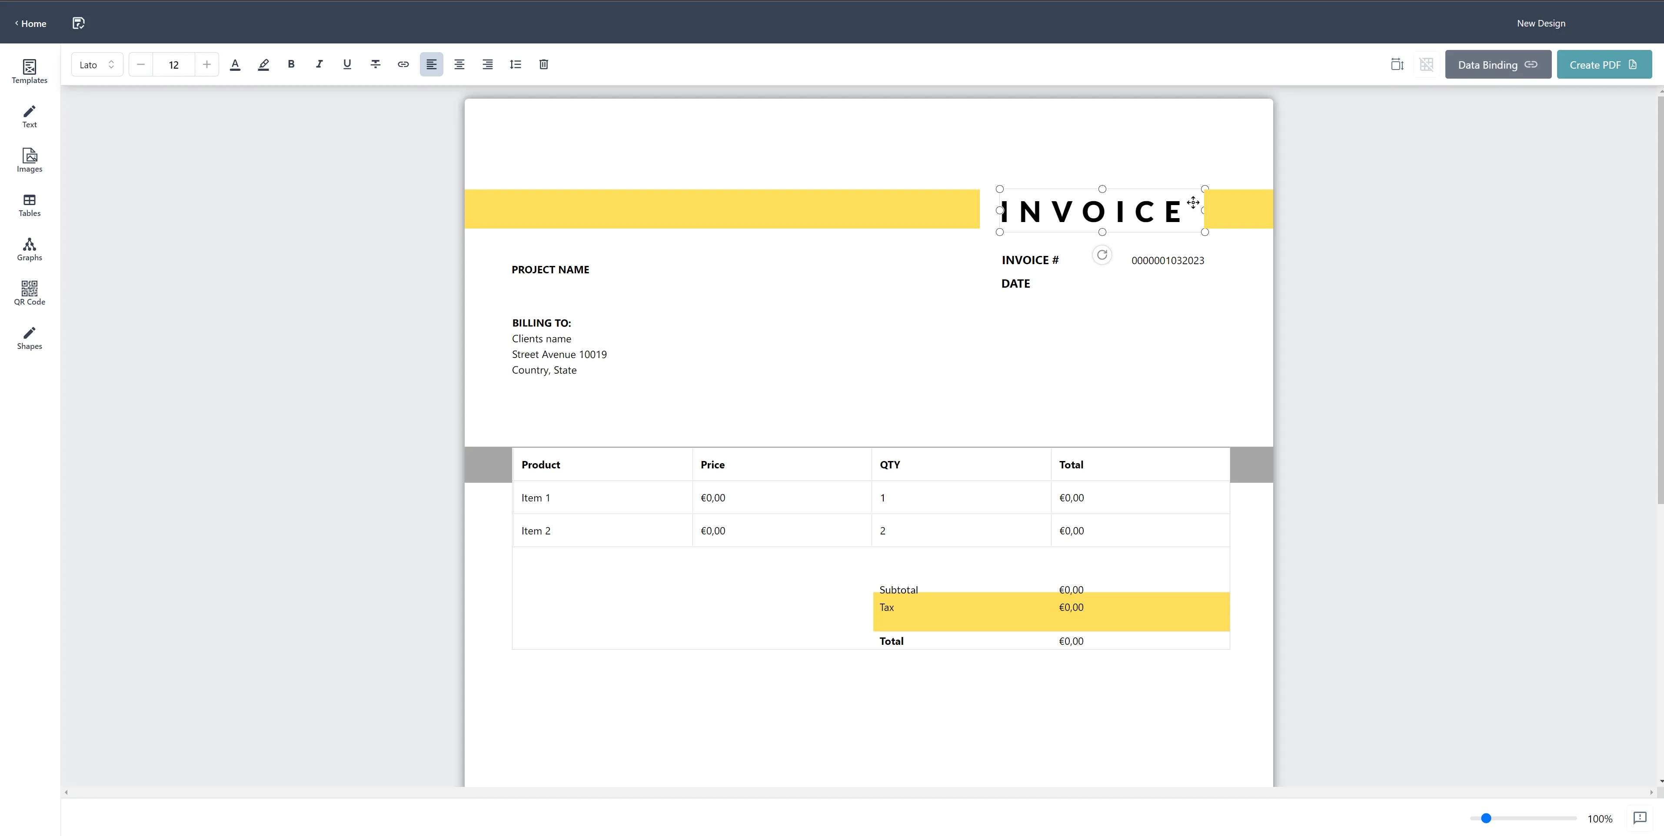Go back to Home

[x=30, y=23]
